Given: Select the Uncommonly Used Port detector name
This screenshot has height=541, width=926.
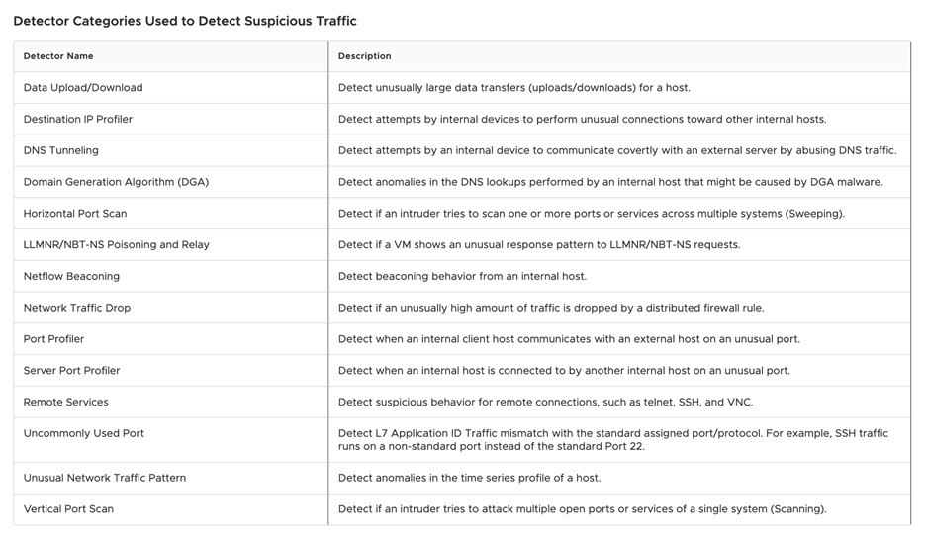Looking at the screenshot, I should tap(84, 433).
